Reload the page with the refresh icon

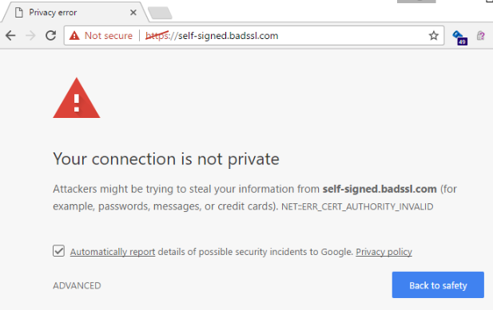[50, 35]
